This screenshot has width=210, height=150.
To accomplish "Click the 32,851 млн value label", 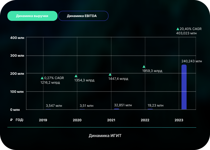I will (123, 105).
